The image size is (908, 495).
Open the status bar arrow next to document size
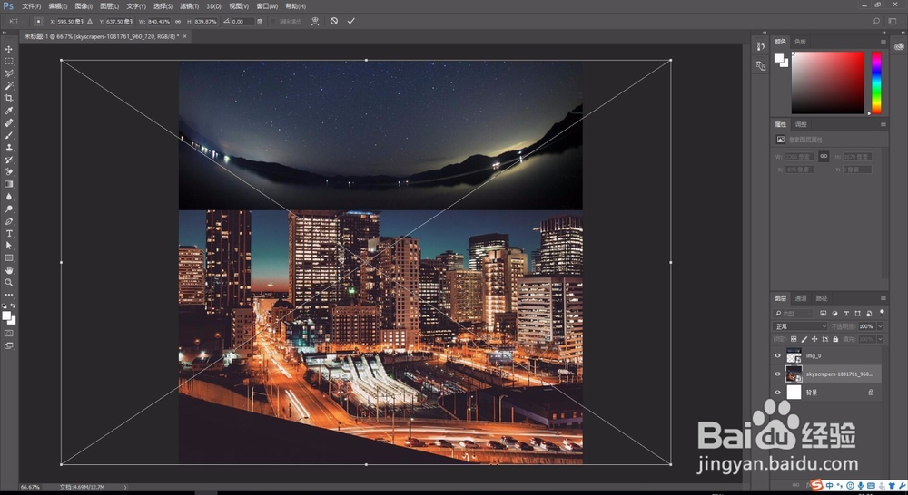point(125,487)
